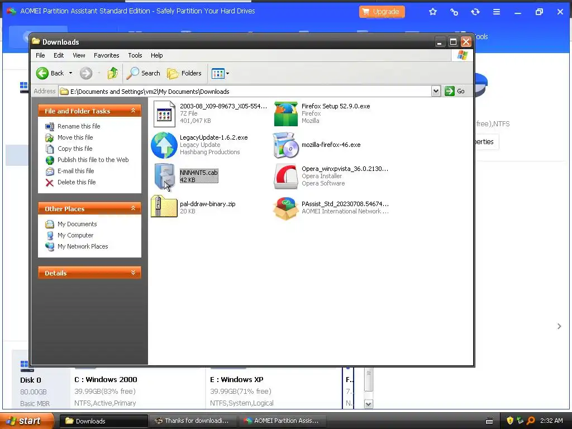Open Back button history dropdown arrow
The image size is (572, 429).
pos(70,73)
